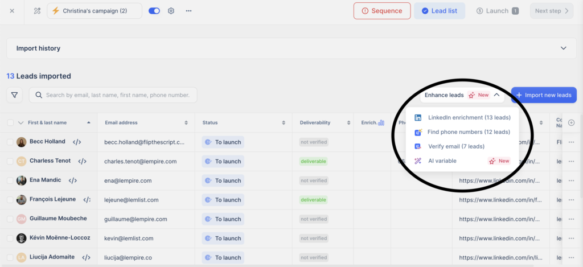Click the magic wand icon in top bar
Viewport: 583px width, 267px height.
[37, 11]
